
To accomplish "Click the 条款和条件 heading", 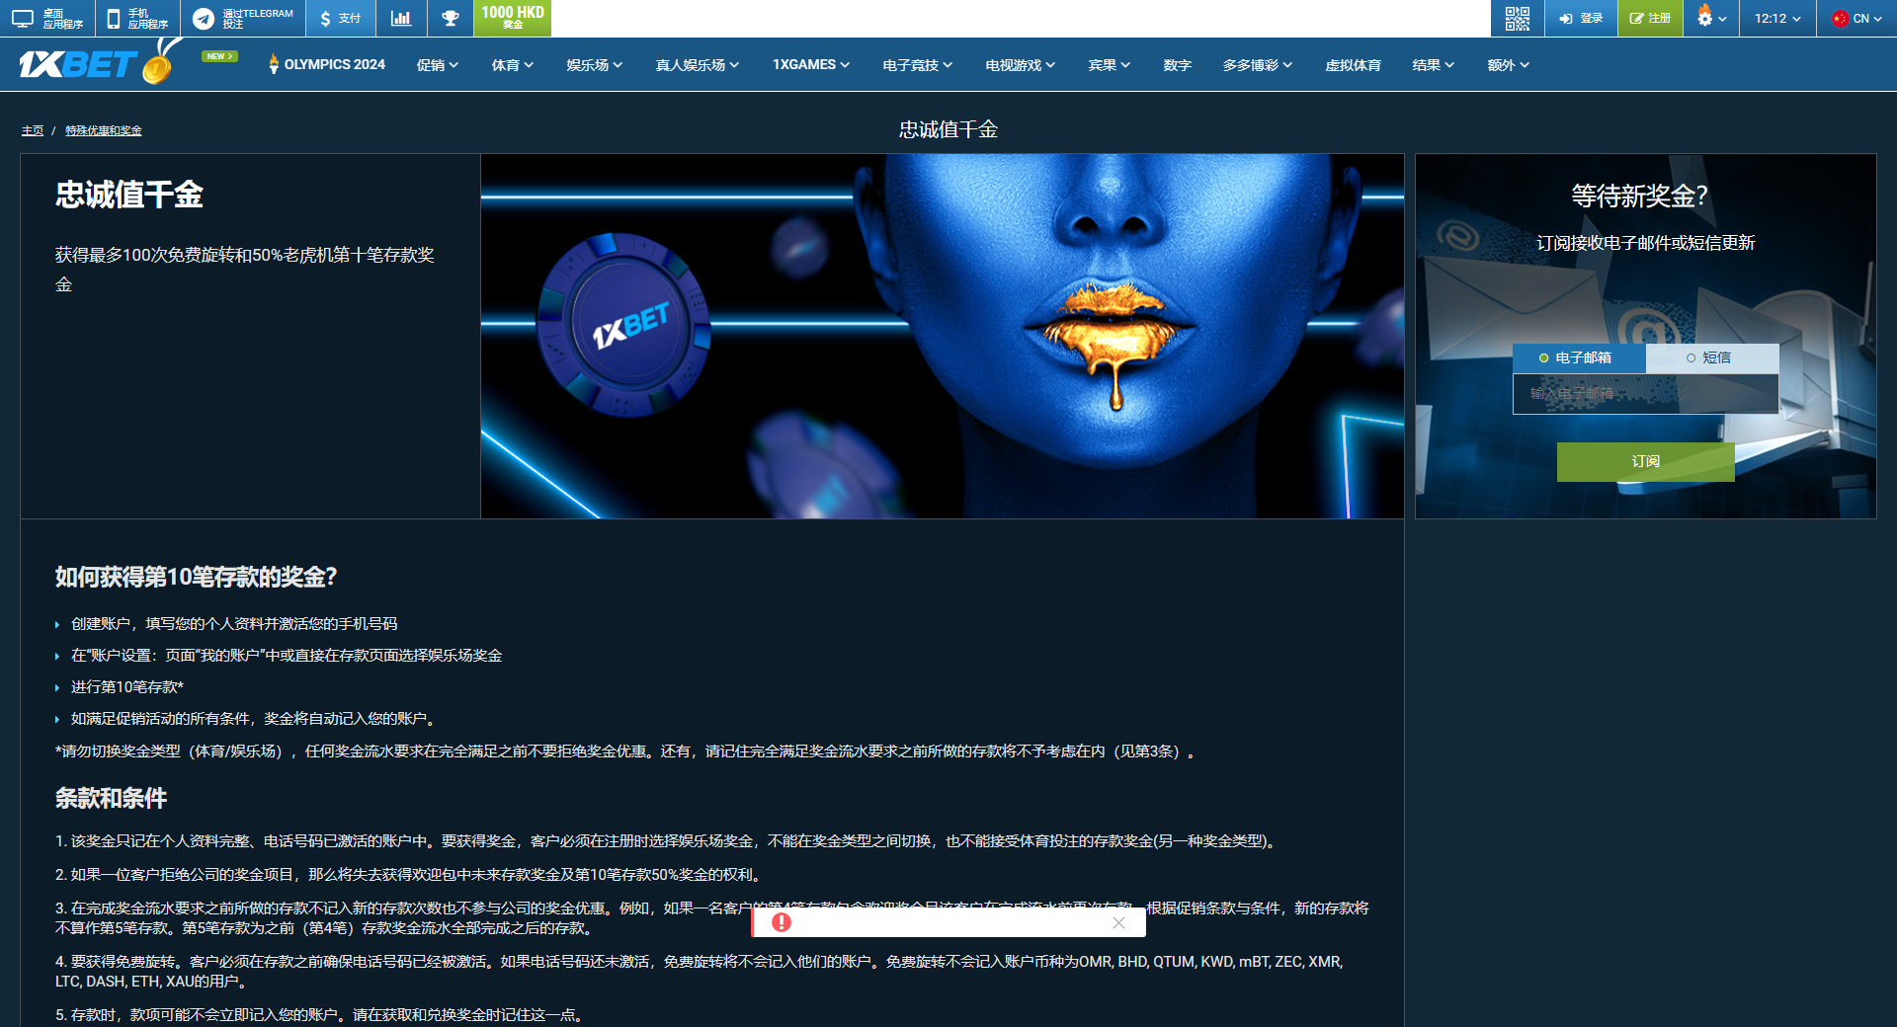I will tap(111, 798).
